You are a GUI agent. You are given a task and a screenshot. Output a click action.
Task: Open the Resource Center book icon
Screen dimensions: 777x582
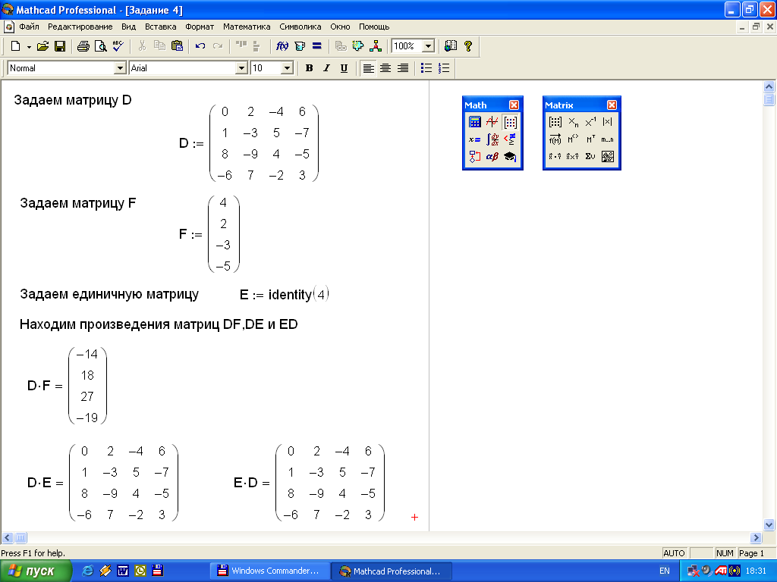(451, 46)
